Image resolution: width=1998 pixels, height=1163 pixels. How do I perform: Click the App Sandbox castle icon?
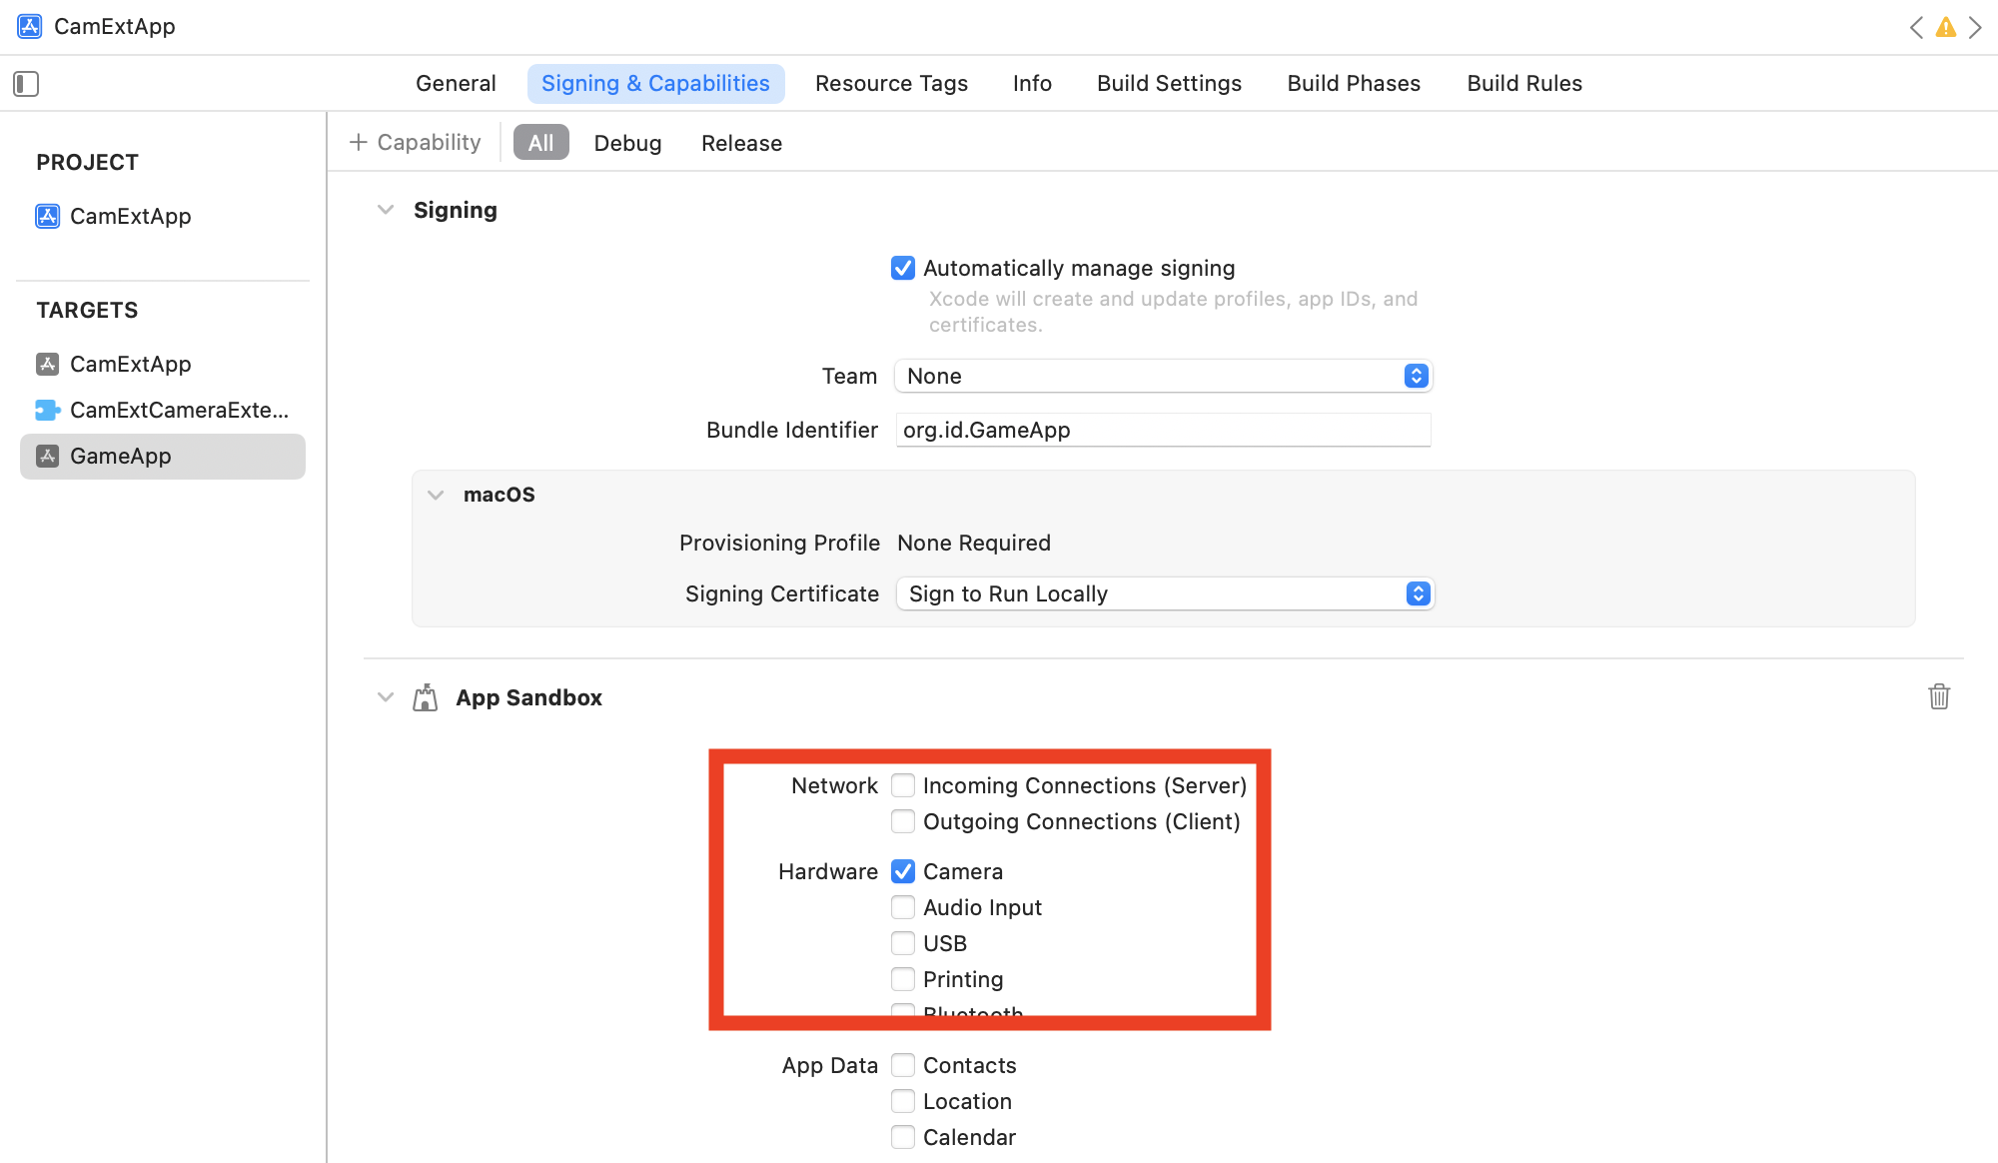point(426,697)
